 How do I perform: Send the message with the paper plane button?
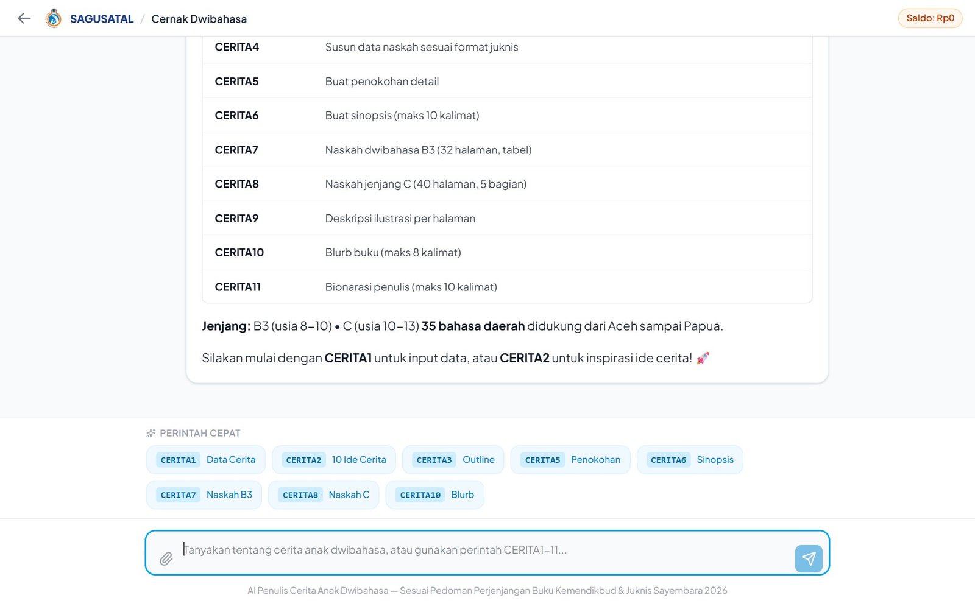coord(809,558)
